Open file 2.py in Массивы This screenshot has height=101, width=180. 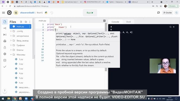click(21, 64)
